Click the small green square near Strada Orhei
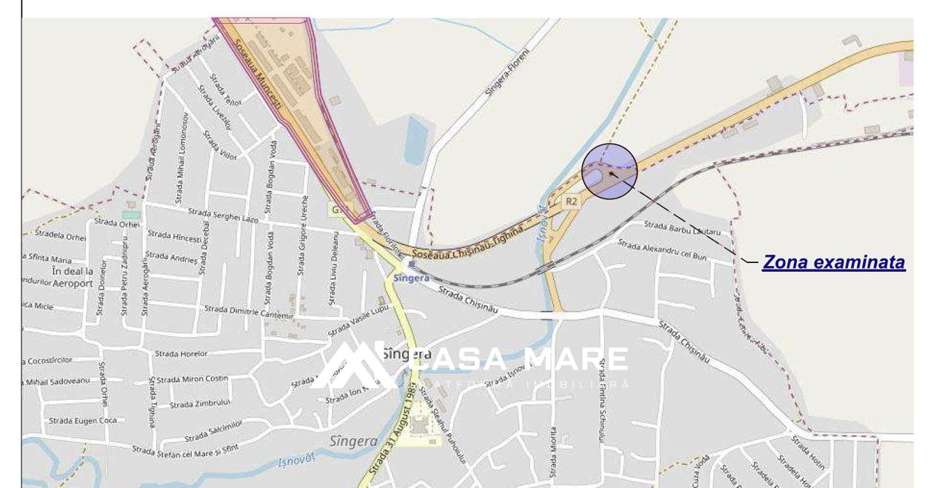948x488 pixels. click(131, 214)
